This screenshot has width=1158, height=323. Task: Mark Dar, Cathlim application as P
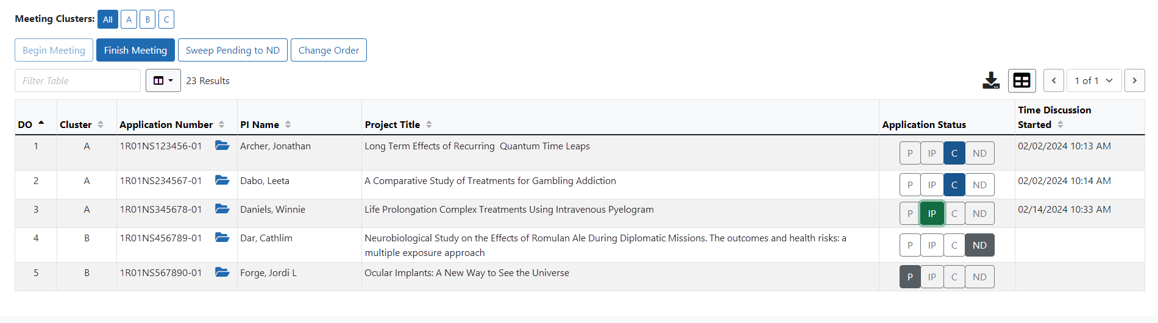910,245
